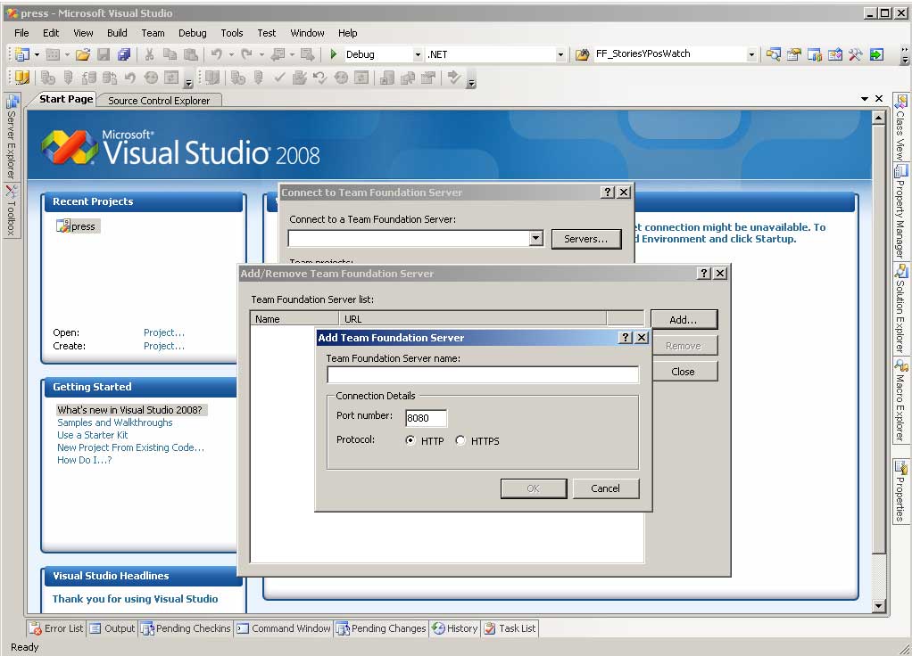912x656 pixels.
Task: Open Samples and Walkthroughs link
Action: tap(114, 422)
